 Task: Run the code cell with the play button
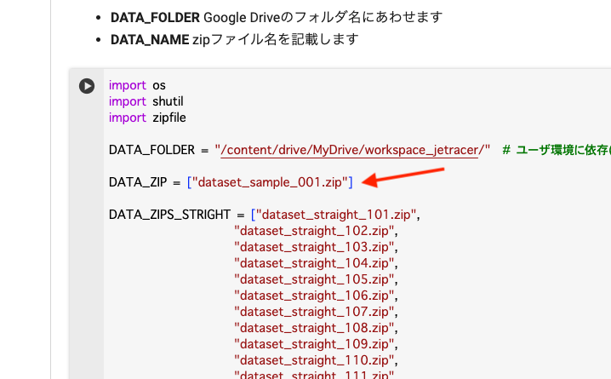[87, 86]
